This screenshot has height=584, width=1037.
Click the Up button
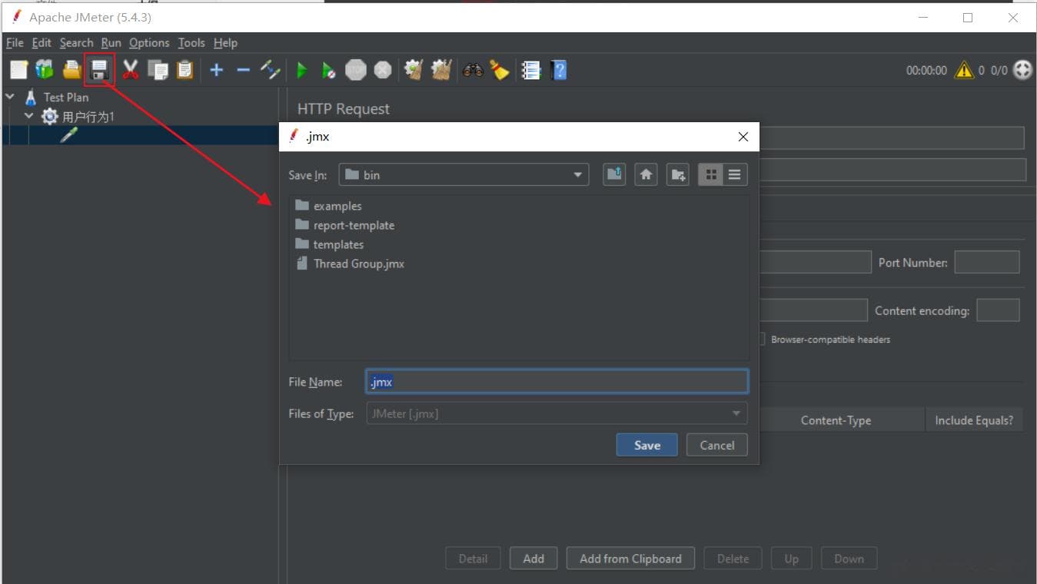click(x=792, y=559)
